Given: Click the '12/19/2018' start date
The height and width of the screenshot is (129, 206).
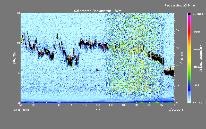Looking at the screenshot, I should (x=21, y=110).
